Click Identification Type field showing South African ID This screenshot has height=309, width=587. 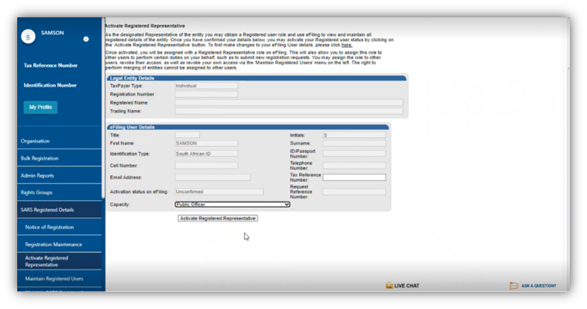point(206,154)
